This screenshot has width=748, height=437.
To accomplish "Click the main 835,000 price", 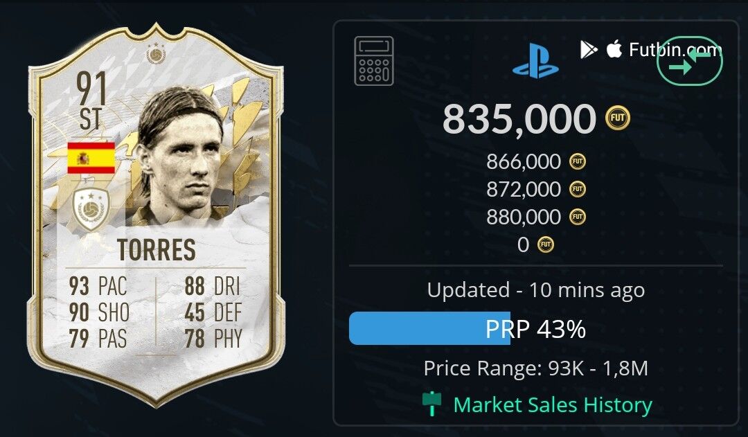I will tap(519, 119).
